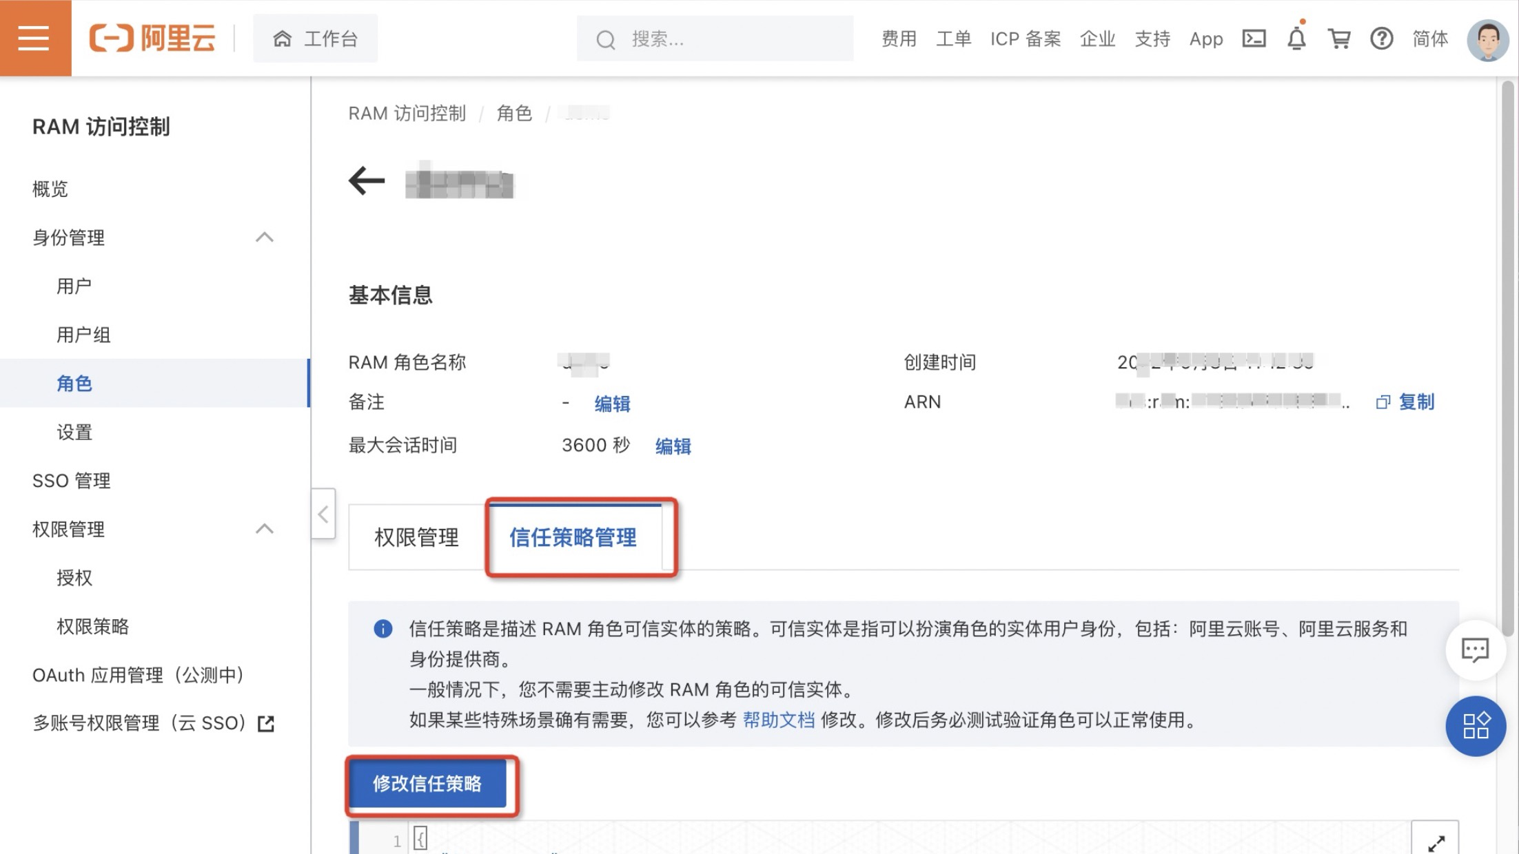1519x854 pixels.
Task: Open the chat feedback bubble
Action: point(1474,649)
